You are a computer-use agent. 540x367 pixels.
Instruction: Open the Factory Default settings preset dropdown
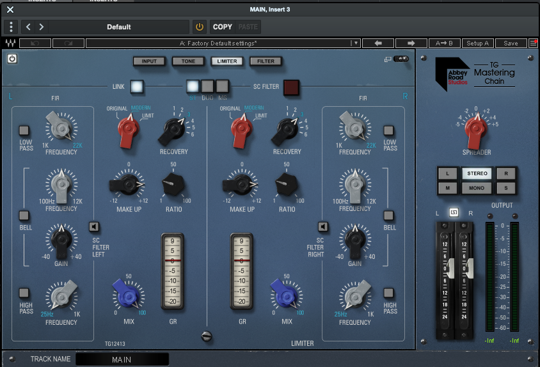pos(223,43)
